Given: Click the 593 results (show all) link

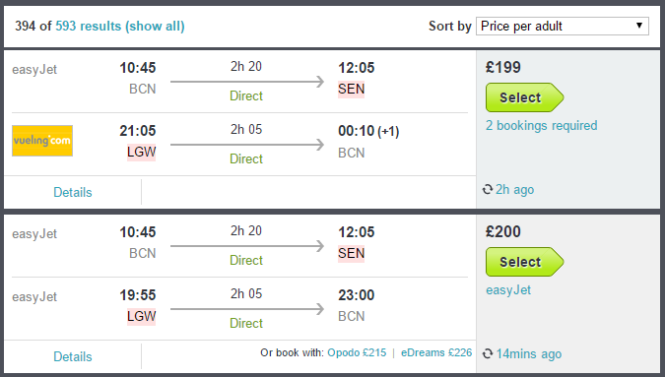Looking at the screenshot, I should tap(120, 27).
